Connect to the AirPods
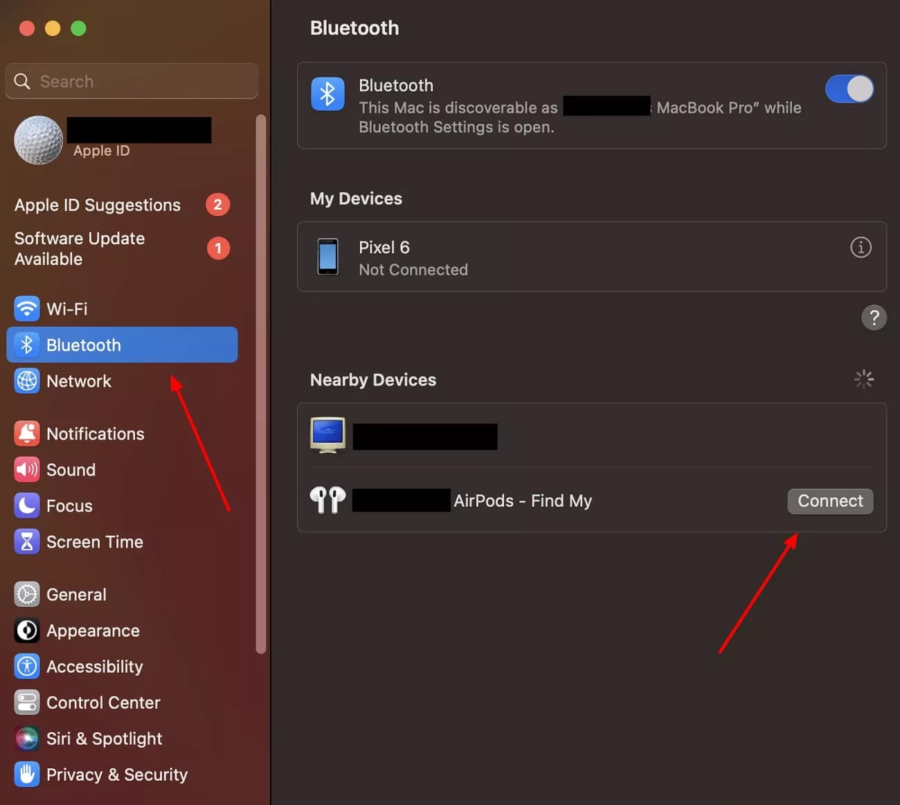Image resolution: width=900 pixels, height=805 pixels. pos(829,500)
